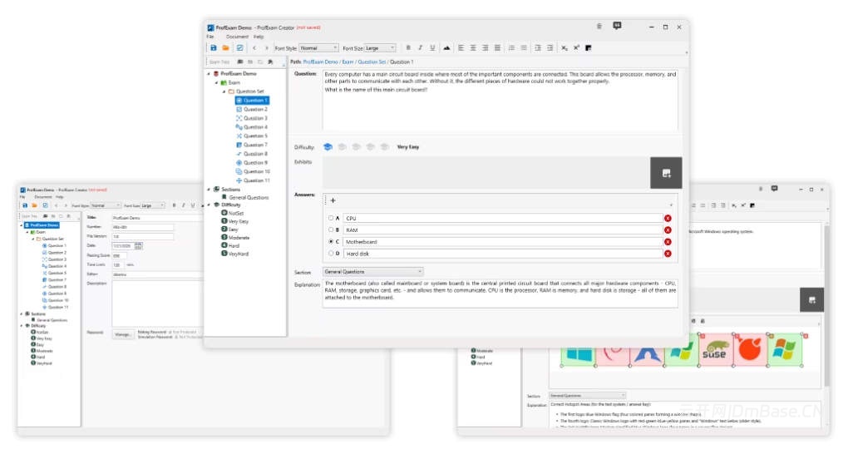Viewport: 848px width, 459px height.
Task: Click the Open folder icon in the front window toolbar
Action: click(x=225, y=48)
